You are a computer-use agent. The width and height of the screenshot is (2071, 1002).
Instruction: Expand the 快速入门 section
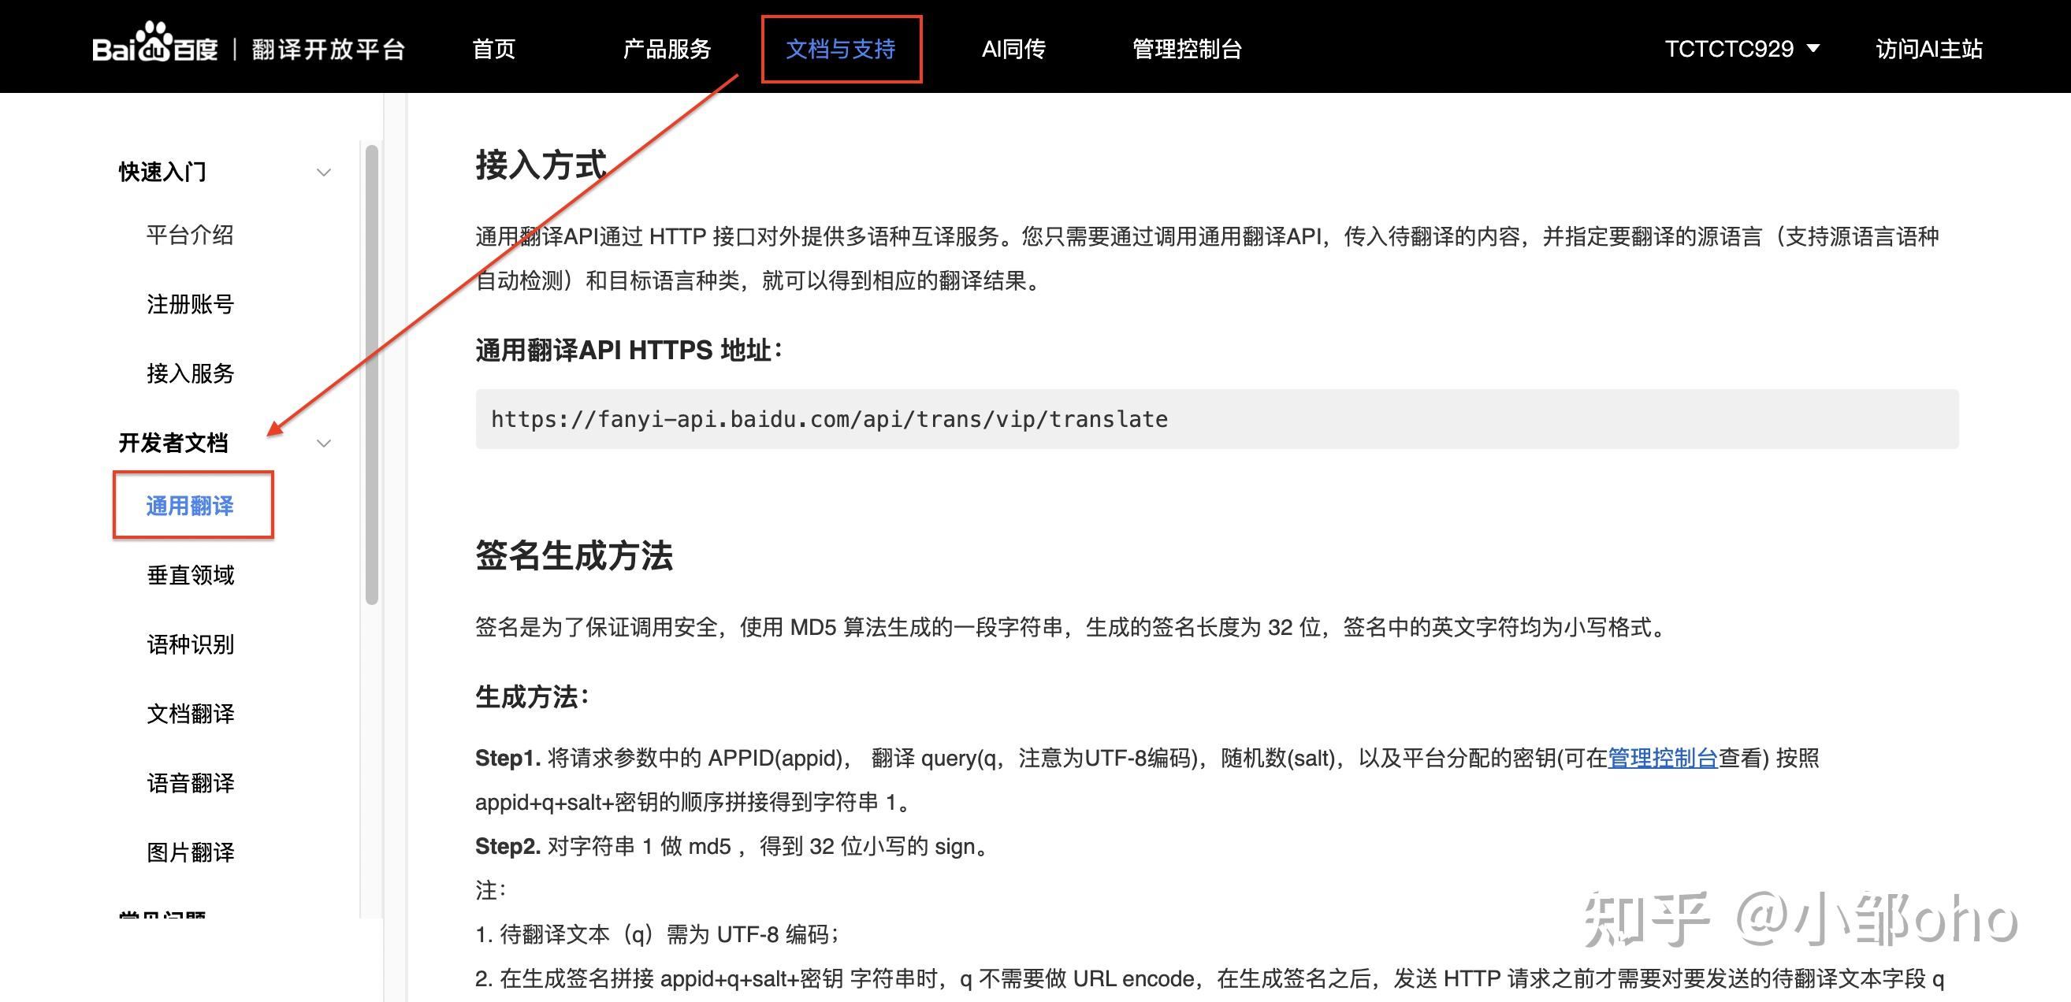tap(161, 171)
